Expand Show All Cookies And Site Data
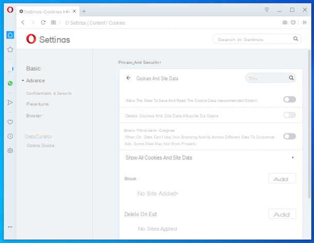This screenshot has width=314, height=243. click(211, 158)
